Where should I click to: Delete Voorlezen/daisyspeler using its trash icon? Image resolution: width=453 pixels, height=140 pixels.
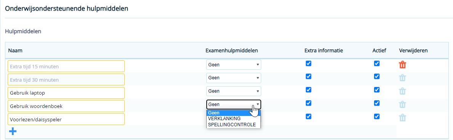point(402,117)
